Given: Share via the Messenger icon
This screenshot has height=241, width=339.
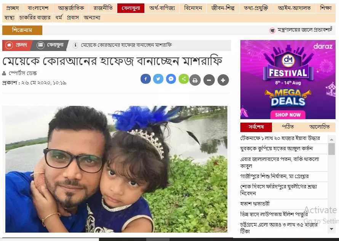Looking at the screenshot, I should pyautogui.click(x=171, y=79).
